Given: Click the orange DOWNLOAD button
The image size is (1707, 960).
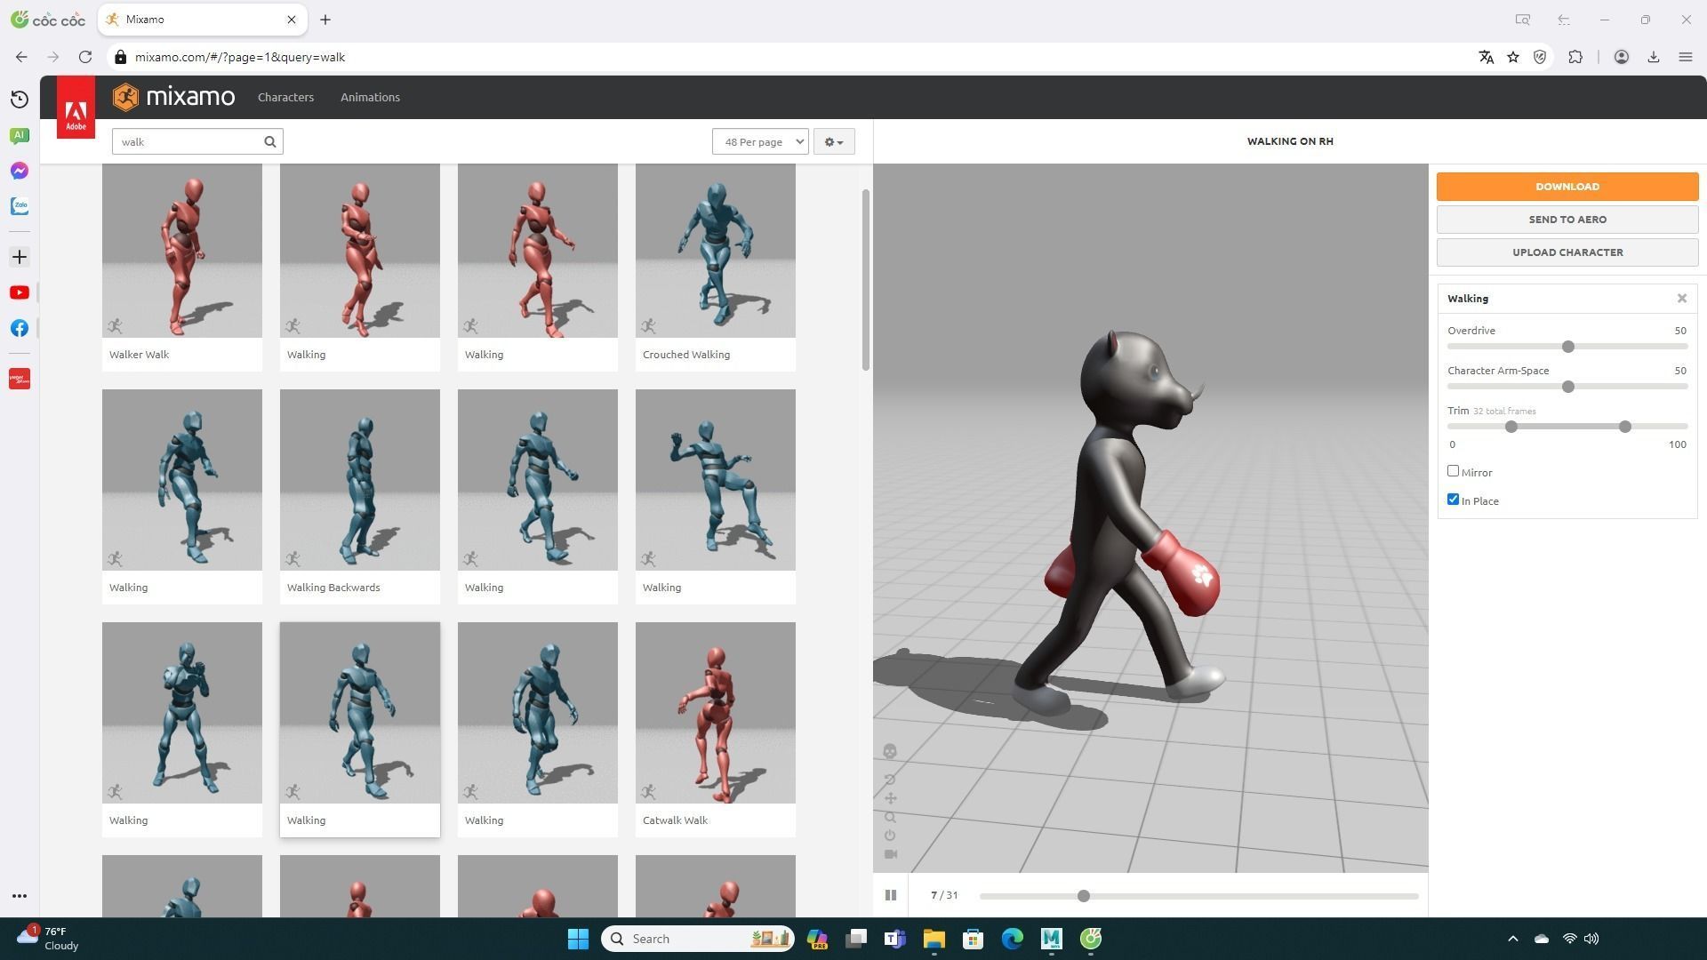Looking at the screenshot, I should tap(1567, 187).
